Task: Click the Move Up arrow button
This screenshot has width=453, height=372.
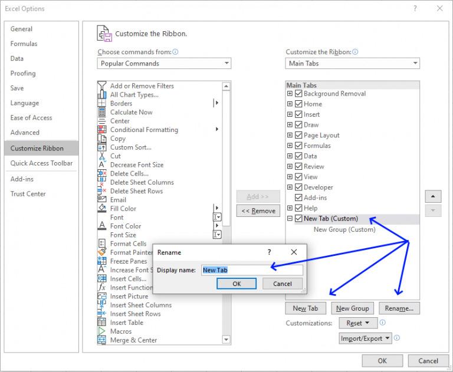Action: pyautogui.click(x=433, y=196)
